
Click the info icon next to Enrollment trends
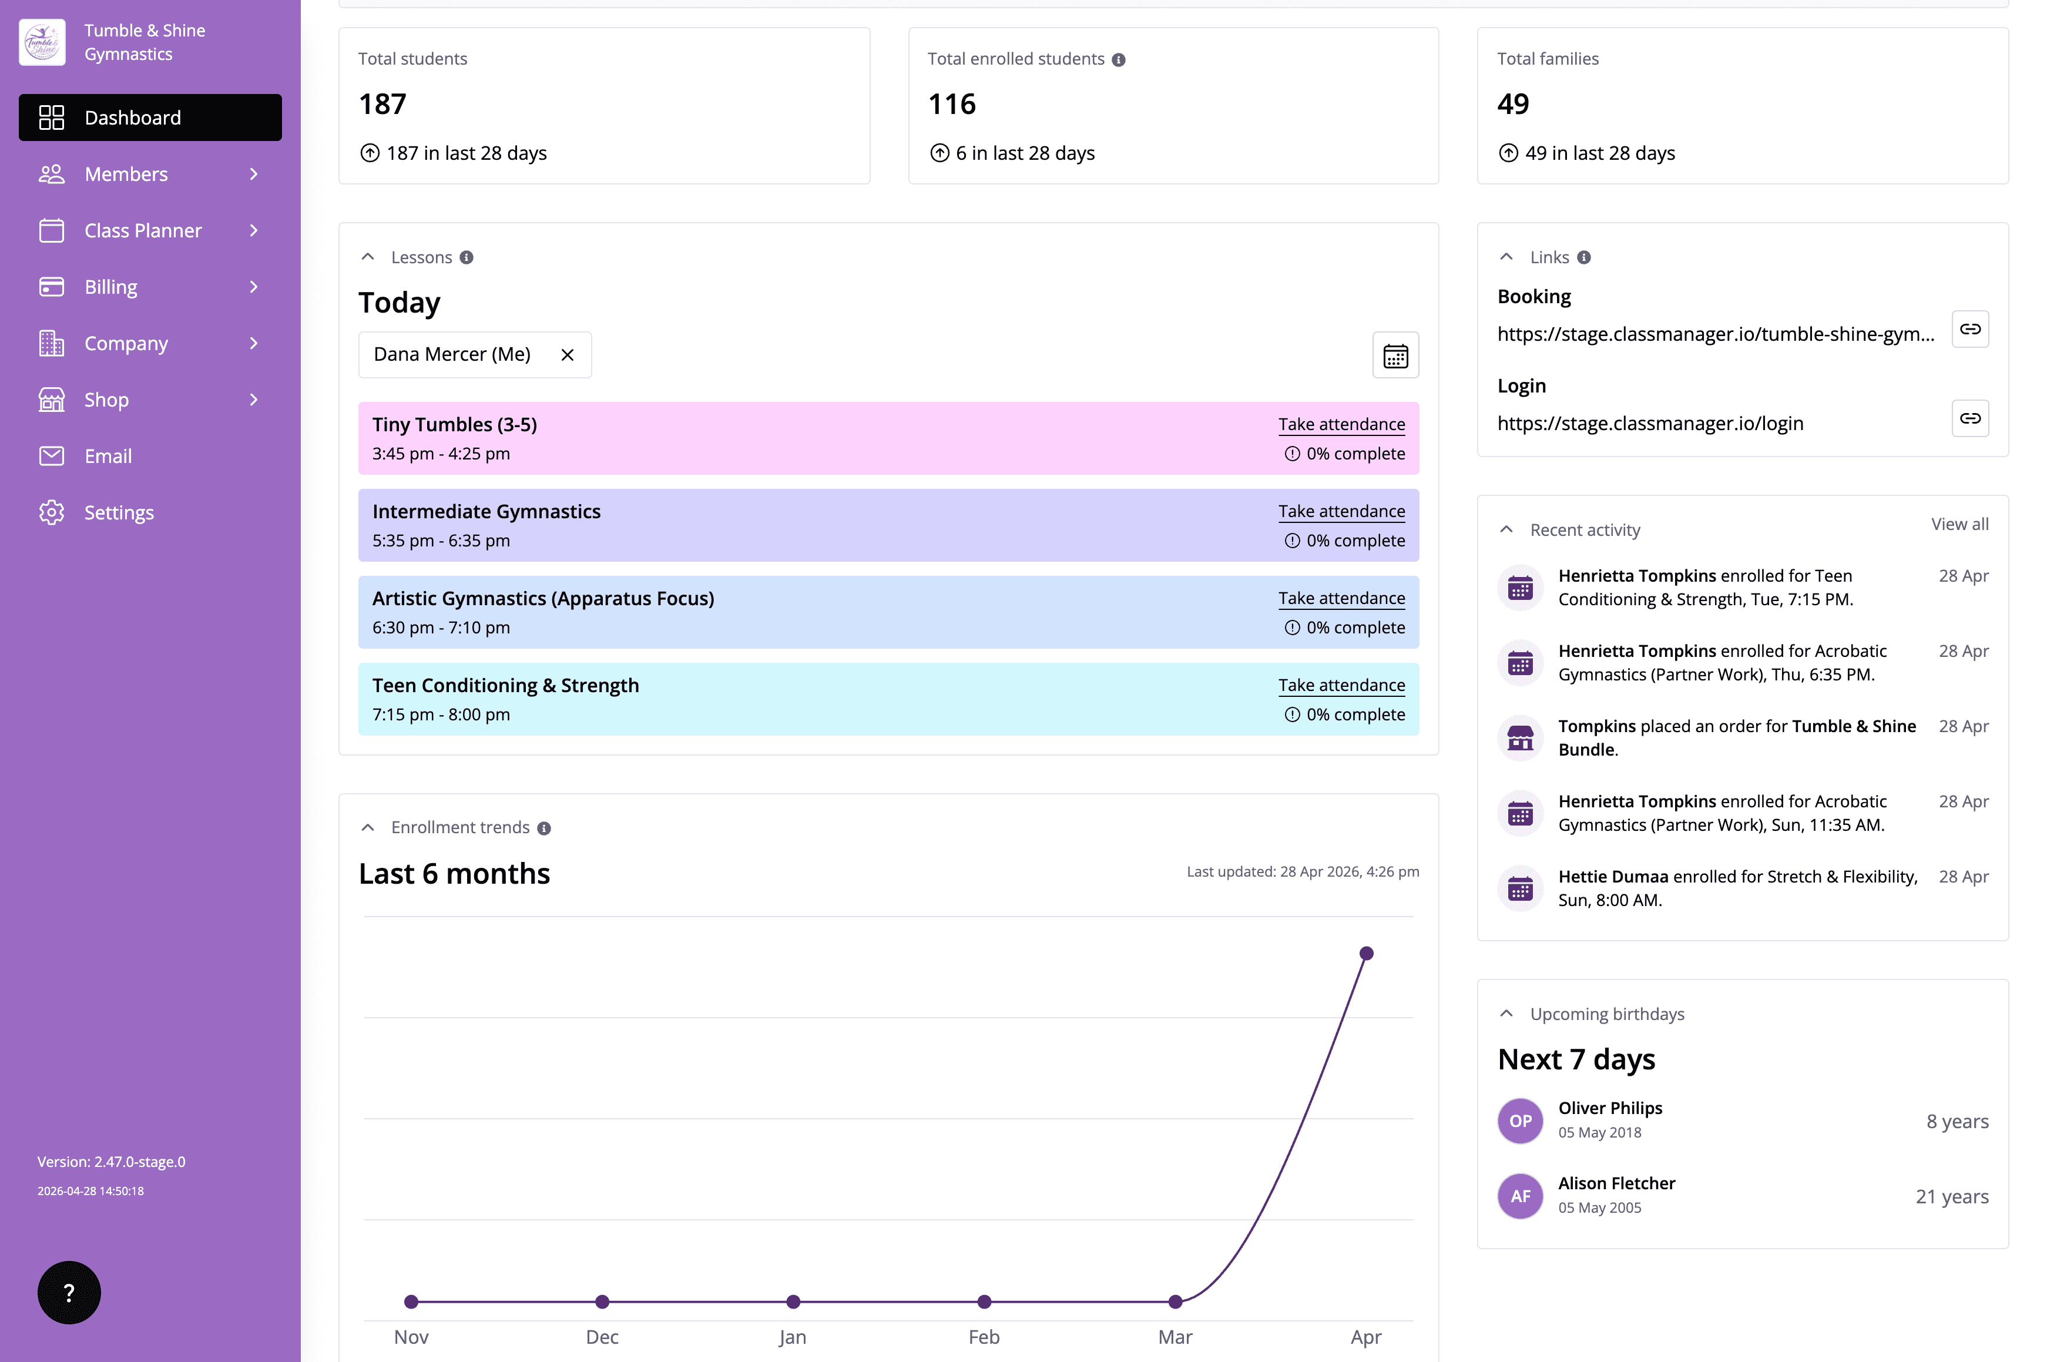pyautogui.click(x=543, y=828)
